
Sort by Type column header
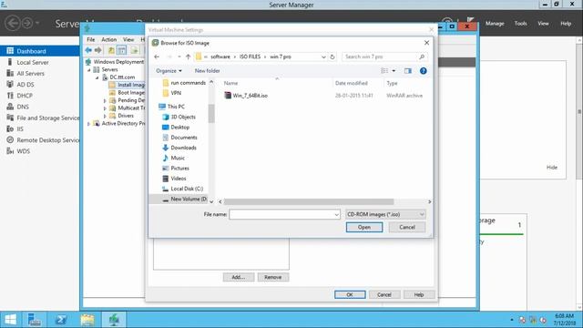[392, 83]
